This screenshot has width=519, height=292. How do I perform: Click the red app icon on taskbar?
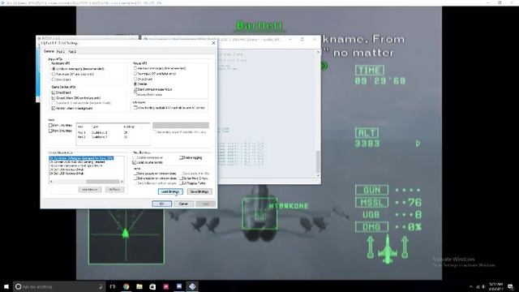[x=165, y=286]
